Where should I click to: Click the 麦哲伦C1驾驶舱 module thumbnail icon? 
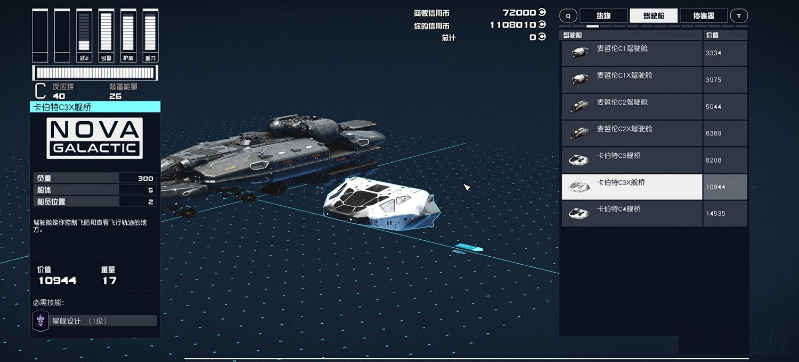pyautogui.click(x=580, y=52)
